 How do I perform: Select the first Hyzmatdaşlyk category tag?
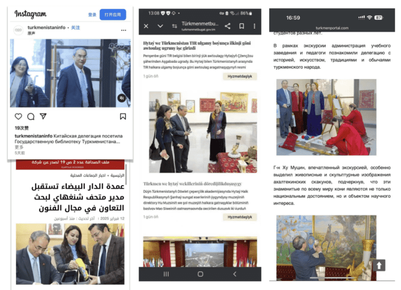coord(240,76)
